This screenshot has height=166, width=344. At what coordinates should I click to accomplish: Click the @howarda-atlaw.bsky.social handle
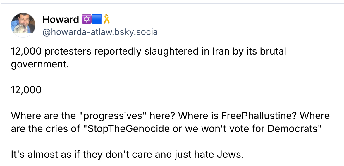pos(101,32)
